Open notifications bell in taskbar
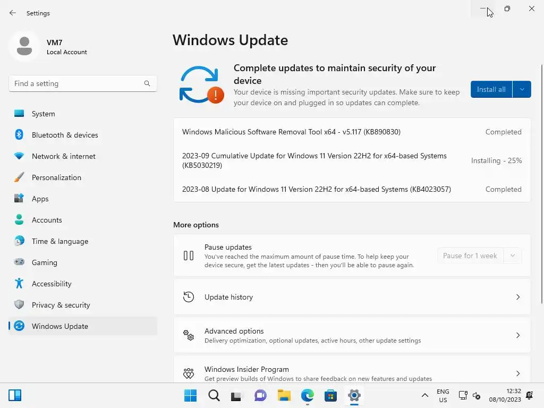This screenshot has height=408, width=544. (x=530, y=395)
